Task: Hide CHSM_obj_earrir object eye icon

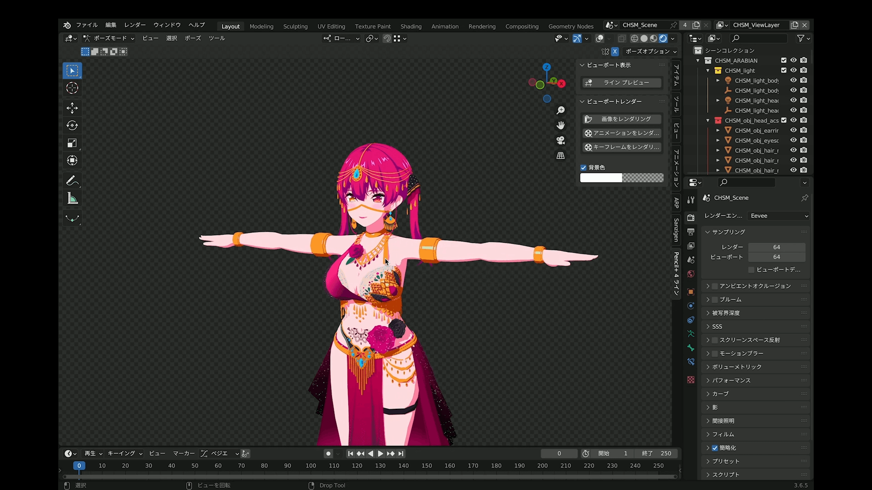Action: 793,130
